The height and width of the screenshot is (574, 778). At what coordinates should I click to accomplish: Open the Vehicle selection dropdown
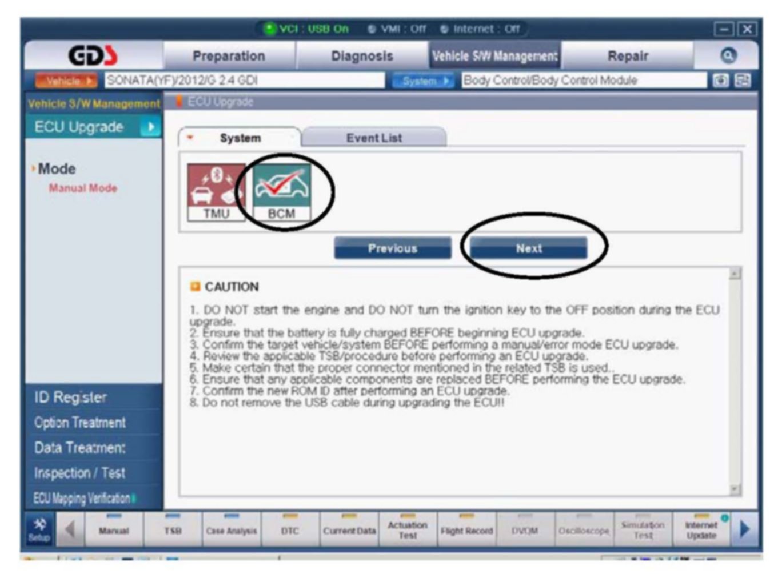[x=66, y=81]
